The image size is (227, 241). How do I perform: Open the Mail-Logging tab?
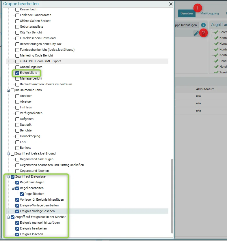[x=209, y=13]
